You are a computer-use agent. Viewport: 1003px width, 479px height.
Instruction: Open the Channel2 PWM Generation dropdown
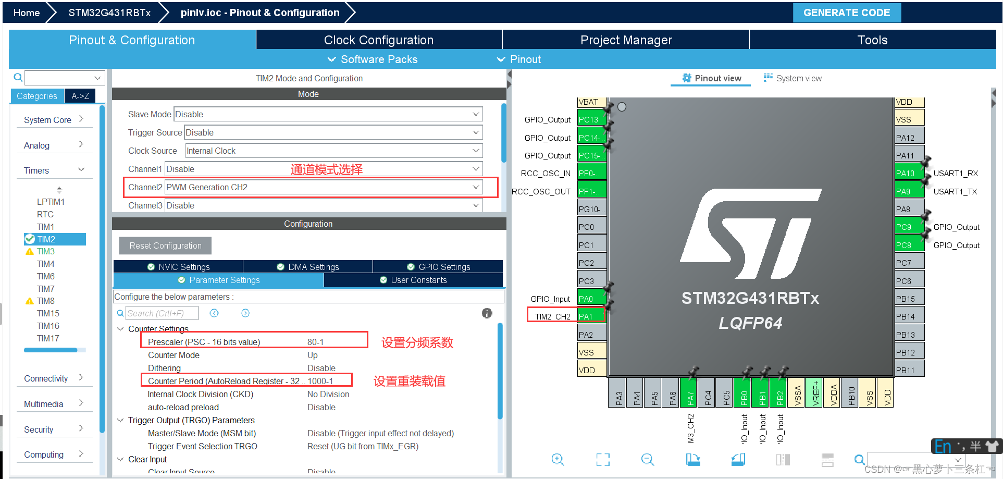click(324, 187)
